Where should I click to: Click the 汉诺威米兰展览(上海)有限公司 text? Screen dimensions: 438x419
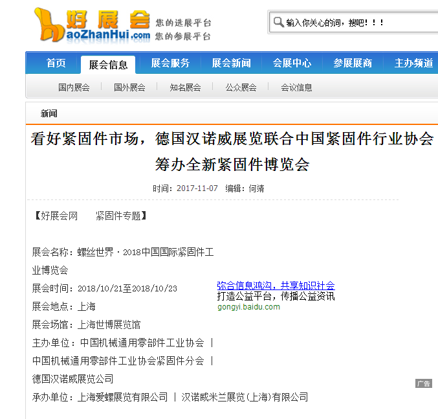(x=245, y=397)
